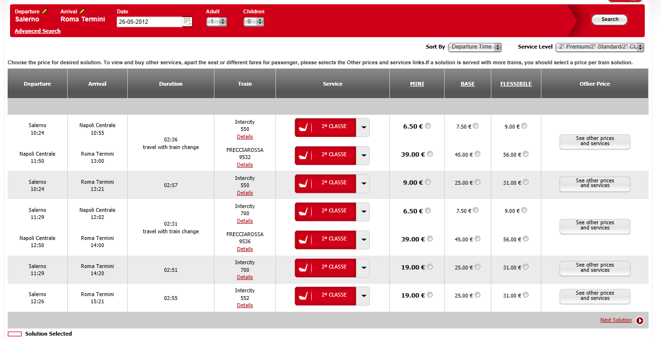
Task: Open the Adult passenger count dropdown
Action: 216,21
